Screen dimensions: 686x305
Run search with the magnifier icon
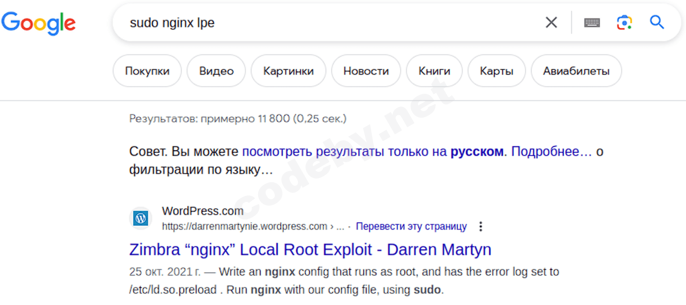pyautogui.click(x=657, y=22)
